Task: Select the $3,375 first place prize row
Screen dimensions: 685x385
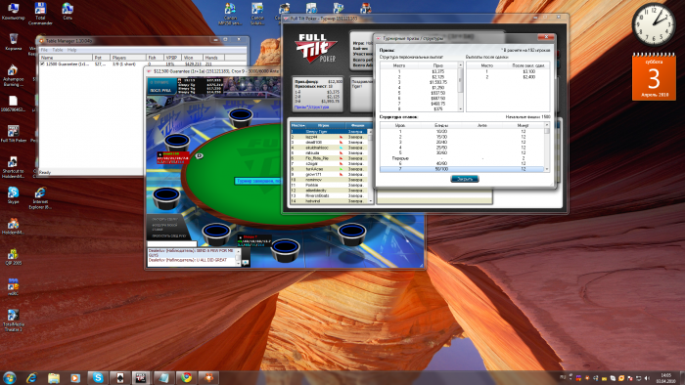Action: click(x=419, y=71)
